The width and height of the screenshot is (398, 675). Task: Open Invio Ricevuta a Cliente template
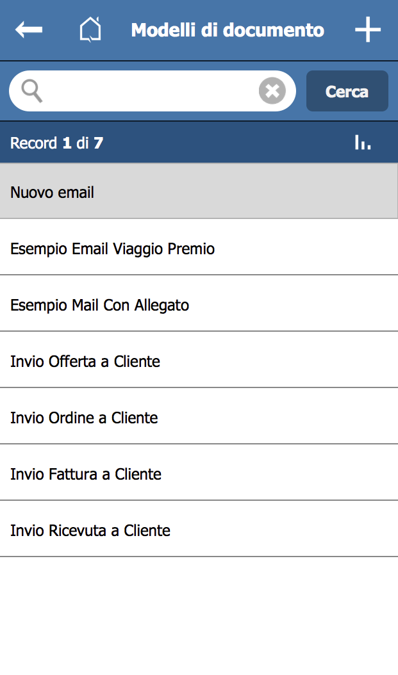click(199, 530)
